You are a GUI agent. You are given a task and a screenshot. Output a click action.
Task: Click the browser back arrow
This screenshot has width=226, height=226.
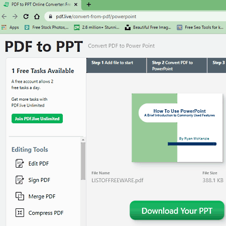pos(4,17)
